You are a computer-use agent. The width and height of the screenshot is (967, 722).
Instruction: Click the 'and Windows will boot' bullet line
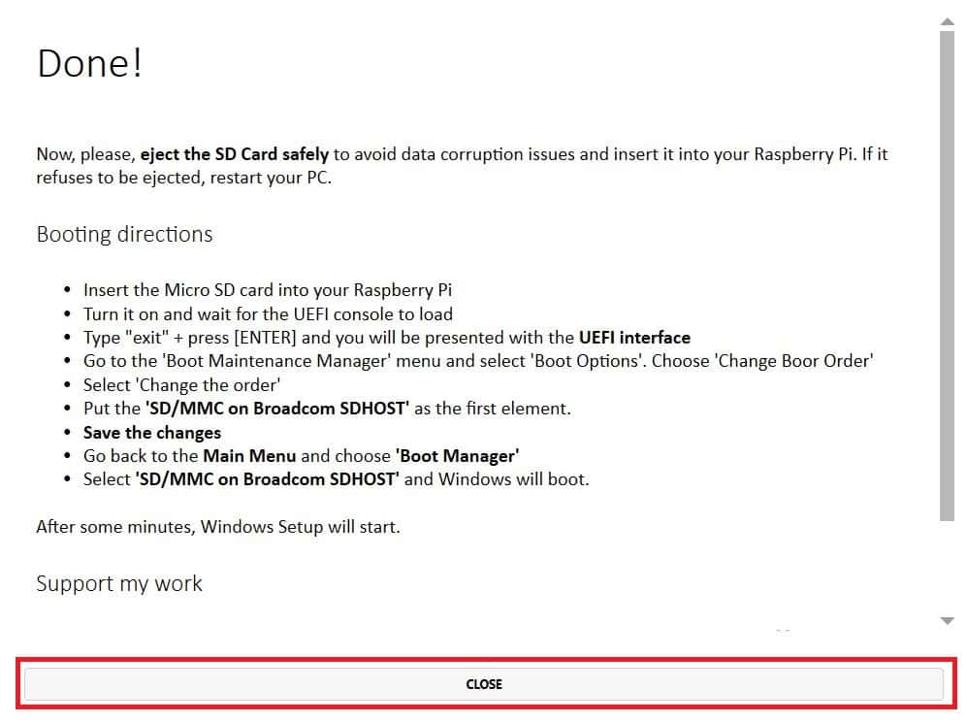(337, 479)
